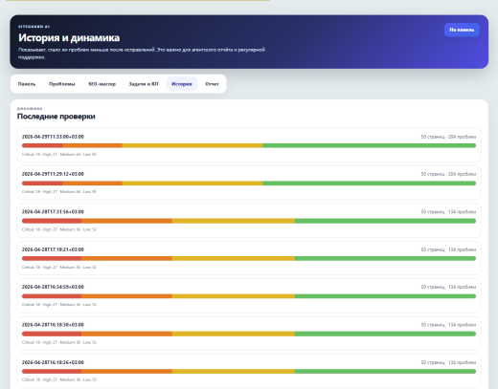The image size is (498, 389).
Task: Click the Critical/High/Medium/Low counts under 17:18:21 check
Action: (59, 268)
